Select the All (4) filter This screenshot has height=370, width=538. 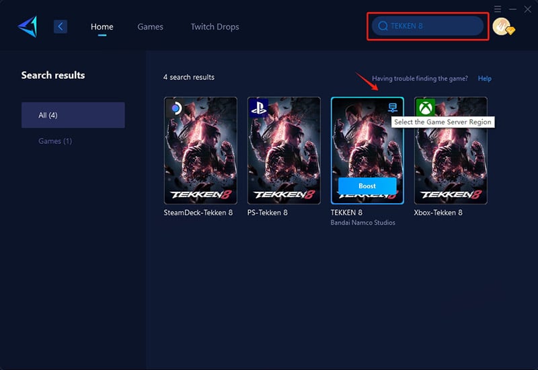(73, 115)
